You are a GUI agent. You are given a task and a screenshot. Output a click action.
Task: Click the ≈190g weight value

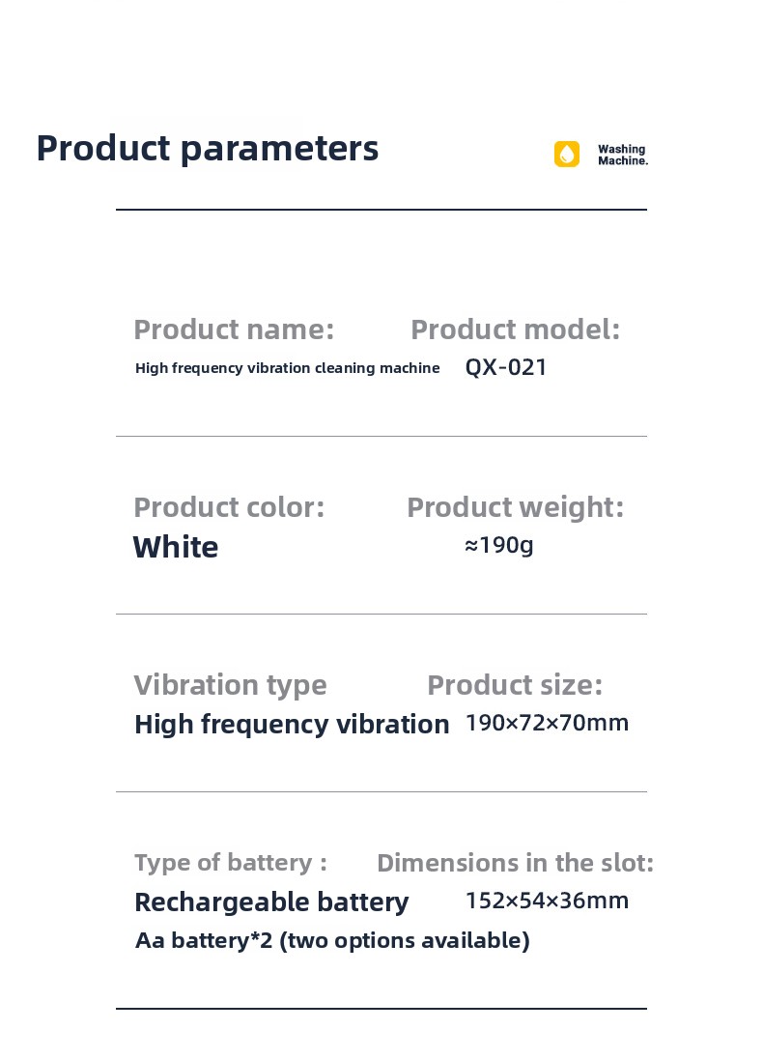[x=499, y=545]
